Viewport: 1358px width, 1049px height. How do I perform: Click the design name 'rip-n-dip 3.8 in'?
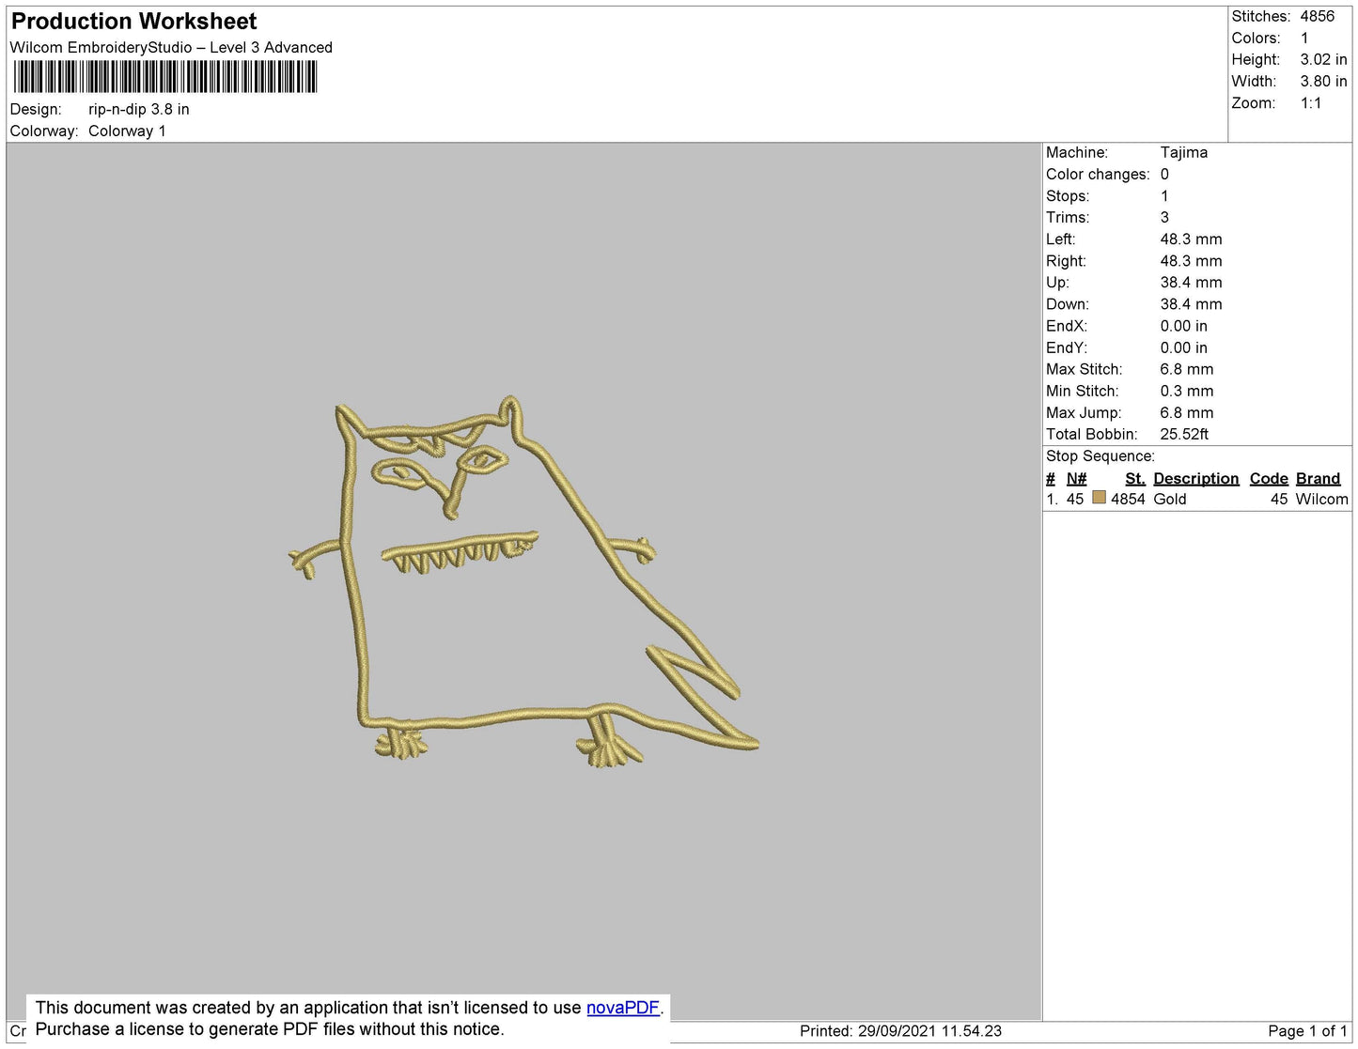click(x=139, y=109)
